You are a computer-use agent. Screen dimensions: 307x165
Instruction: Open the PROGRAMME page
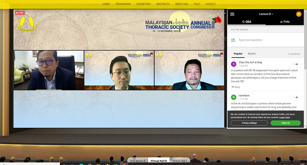coord(123,4)
